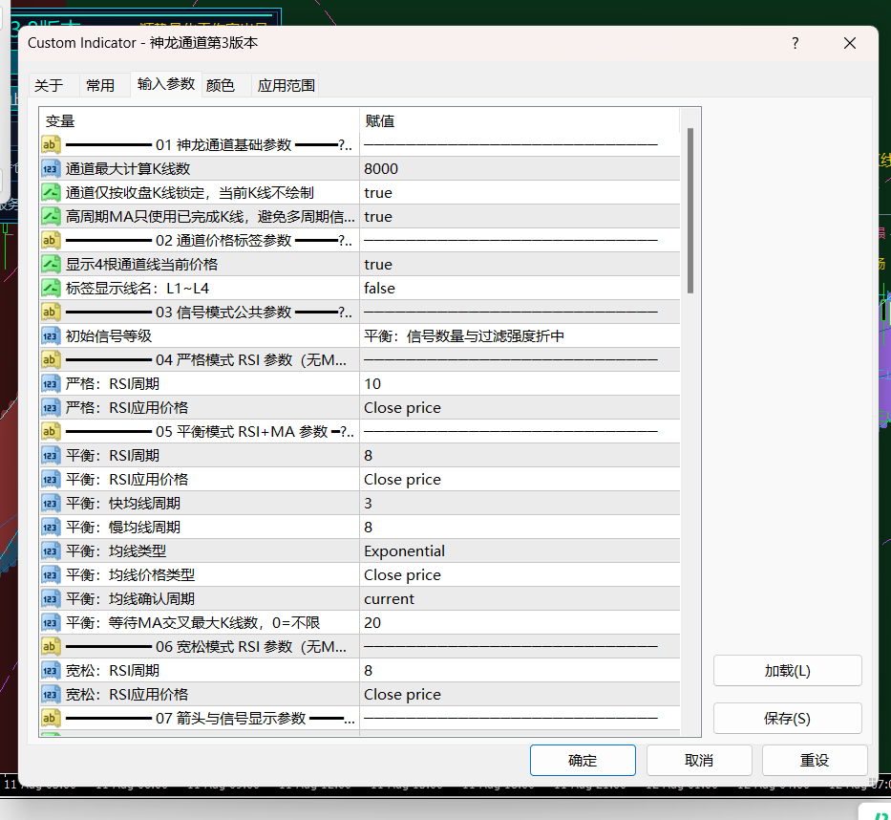
Task: Click ab icon of 03 信号模式公共参数 separator
Action: [51, 313]
